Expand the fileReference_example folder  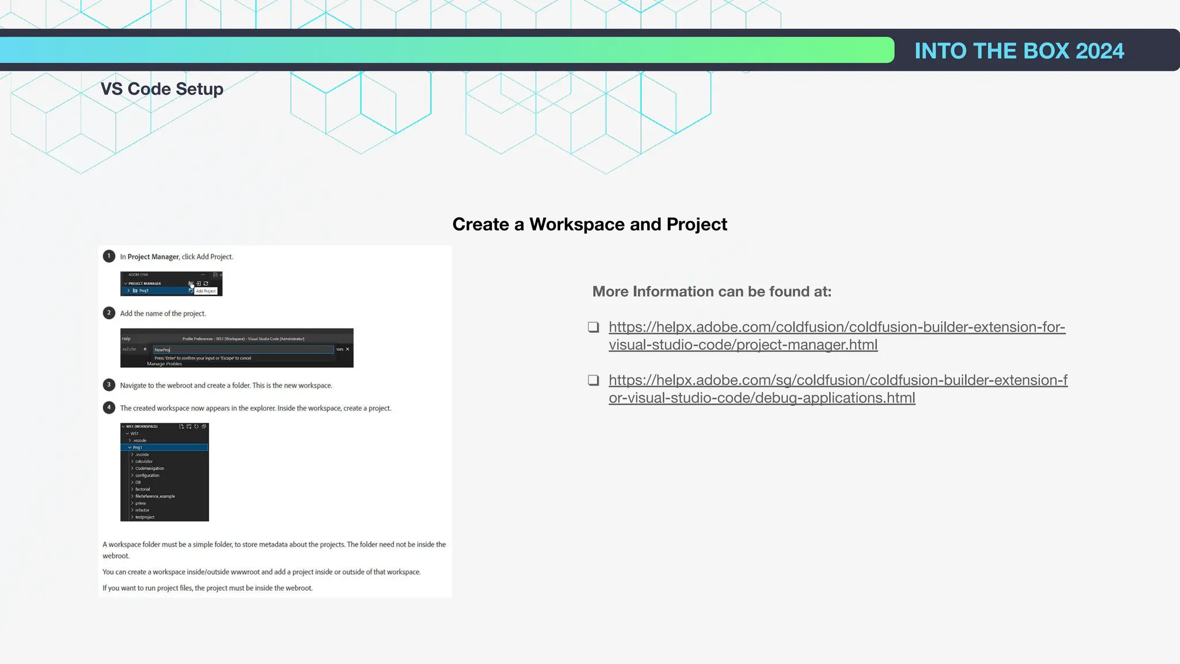[x=132, y=496]
